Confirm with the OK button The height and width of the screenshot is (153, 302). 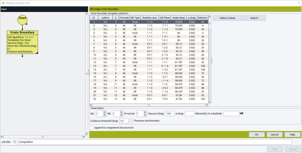[257, 134]
